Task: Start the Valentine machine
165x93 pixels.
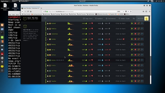Action: 132,34
